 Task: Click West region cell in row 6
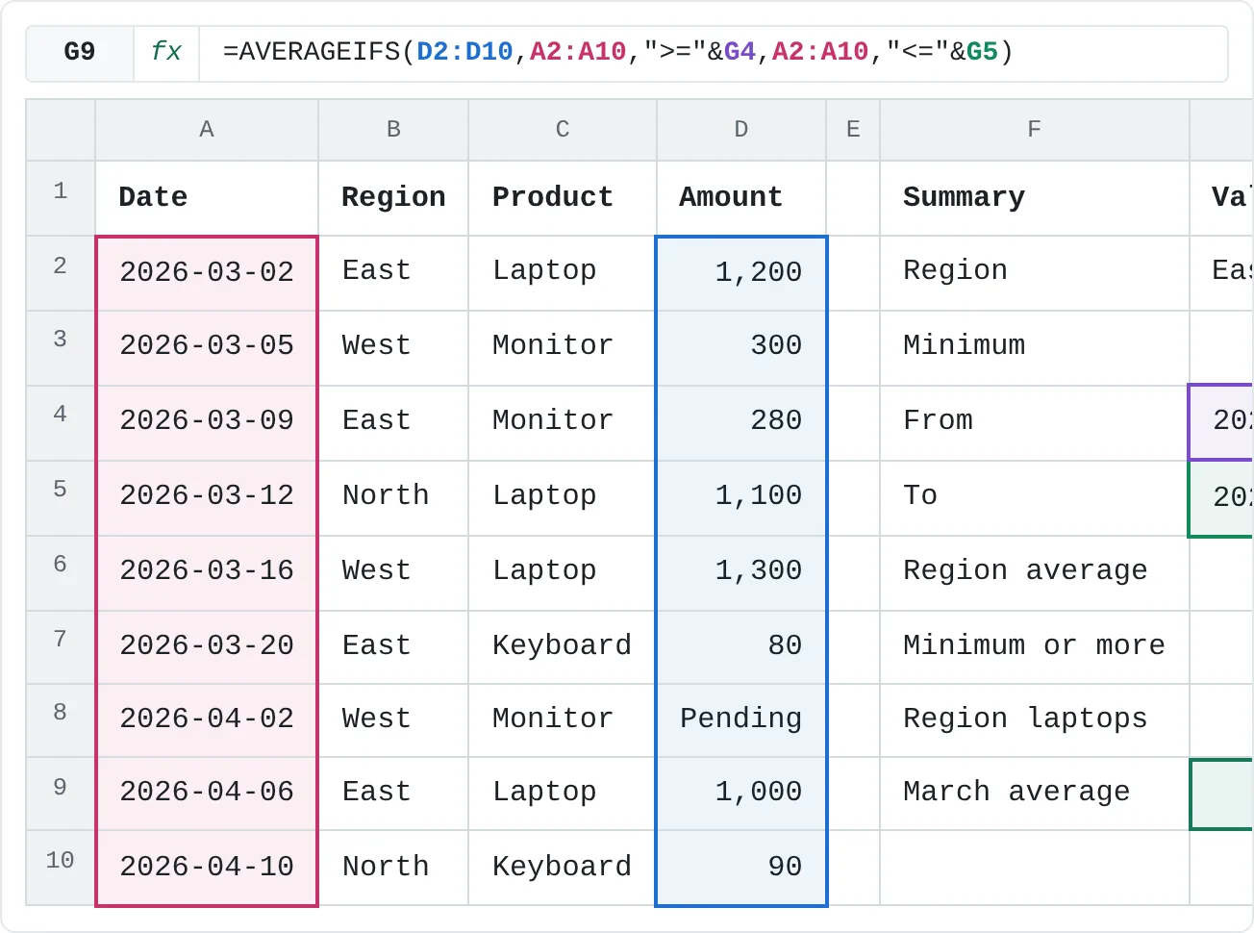click(393, 573)
